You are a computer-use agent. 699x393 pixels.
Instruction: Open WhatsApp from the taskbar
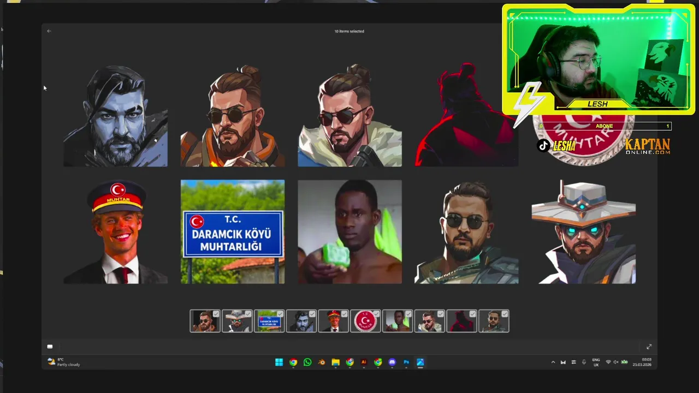click(307, 362)
